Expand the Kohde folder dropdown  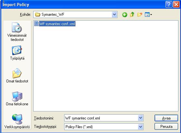(115, 14)
